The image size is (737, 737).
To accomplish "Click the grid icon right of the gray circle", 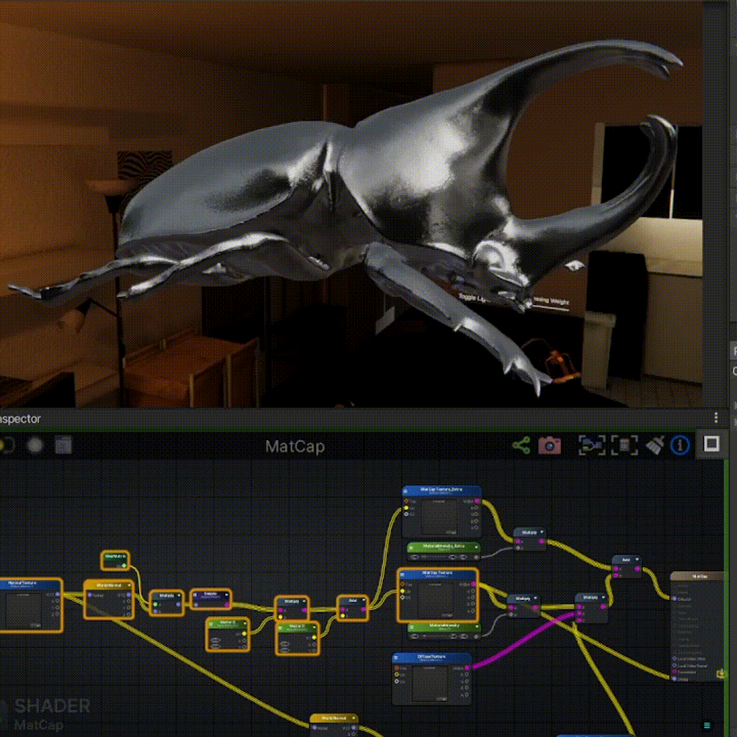I will pyautogui.click(x=63, y=446).
